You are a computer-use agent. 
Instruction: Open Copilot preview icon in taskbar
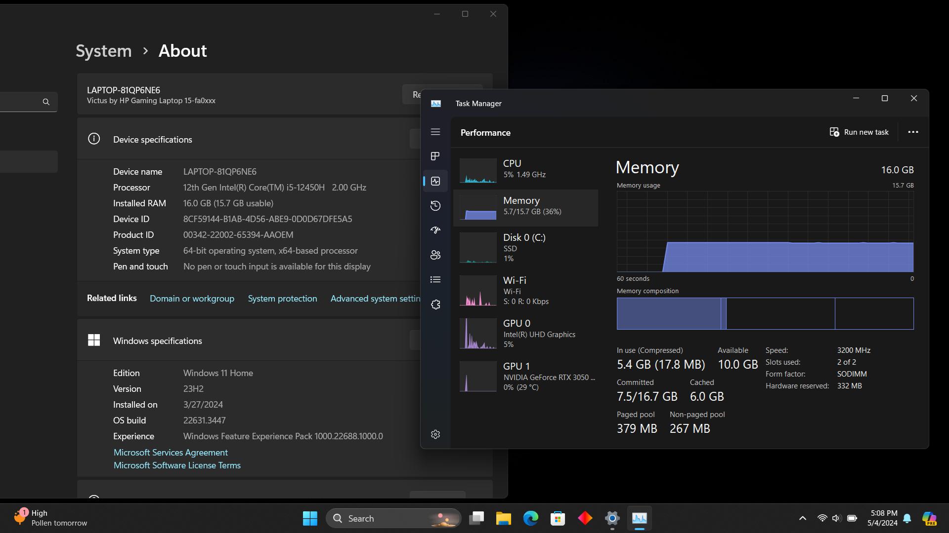(929, 518)
